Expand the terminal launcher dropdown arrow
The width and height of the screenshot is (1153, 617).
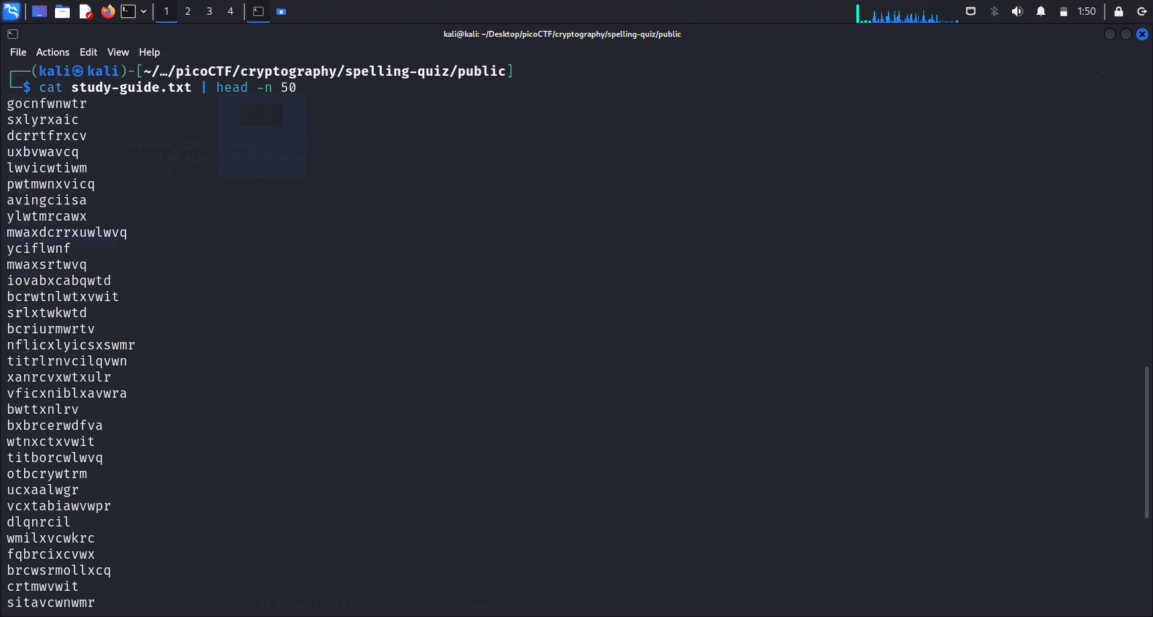[x=144, y=11]
